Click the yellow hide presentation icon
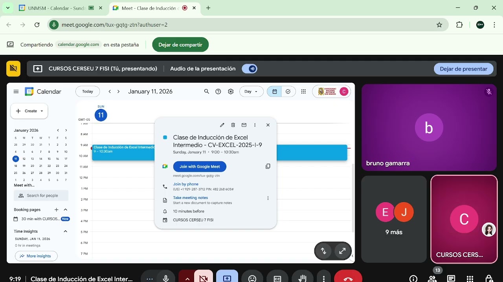The image size is (503, 282). 13,69
